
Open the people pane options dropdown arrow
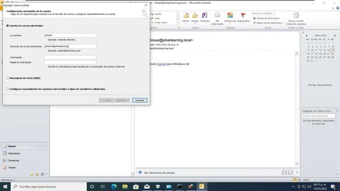(x=297, y=172)
